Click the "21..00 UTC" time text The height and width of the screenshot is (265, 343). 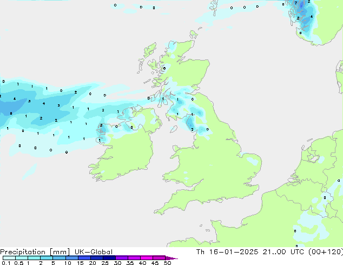click(x=283, y=252)
